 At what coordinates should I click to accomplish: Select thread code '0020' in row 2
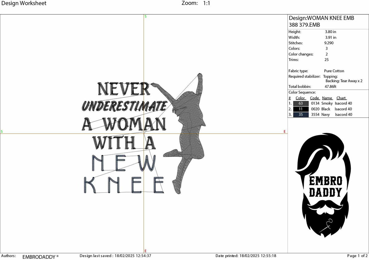[x=315, y=109]
